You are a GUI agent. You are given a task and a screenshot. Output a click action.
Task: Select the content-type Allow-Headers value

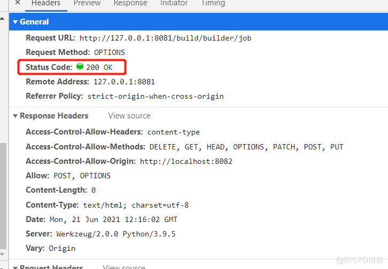pos(174,132)
